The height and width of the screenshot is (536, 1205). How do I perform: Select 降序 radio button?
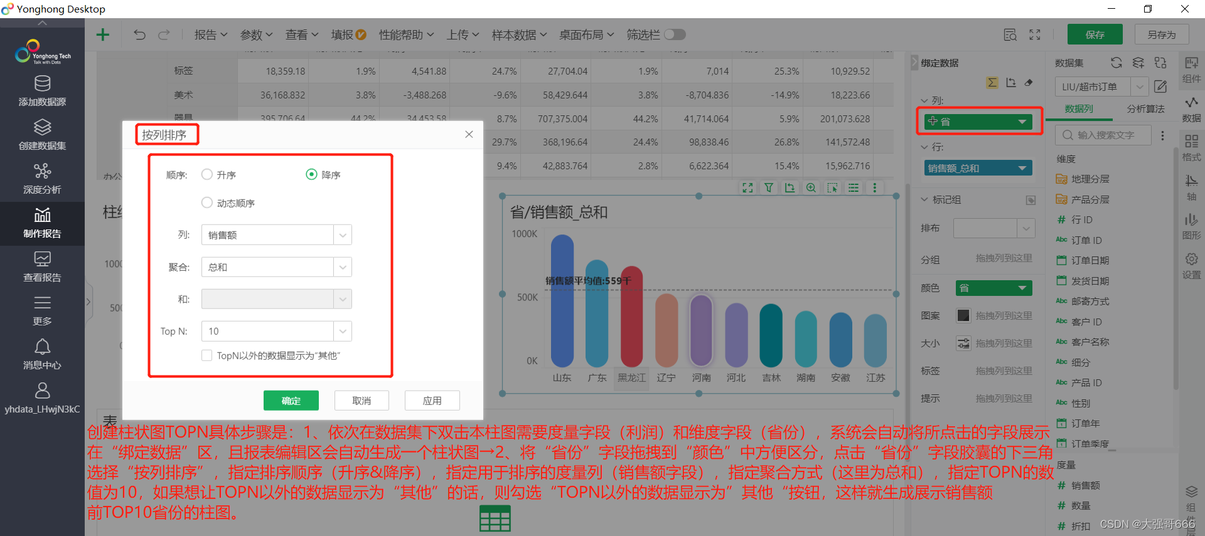(x=311, y=174)
